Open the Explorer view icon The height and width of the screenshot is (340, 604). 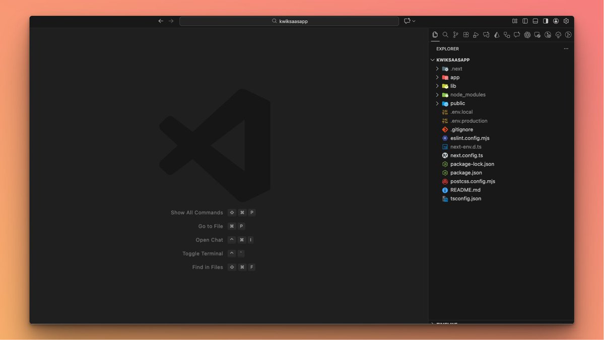(435, 35)
